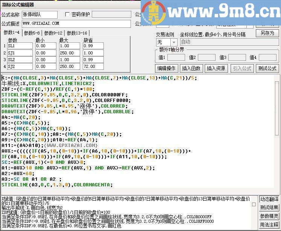Click the code editor scroll-up arrow
Viewport: 281px width, 231px height.
point(277,78)
